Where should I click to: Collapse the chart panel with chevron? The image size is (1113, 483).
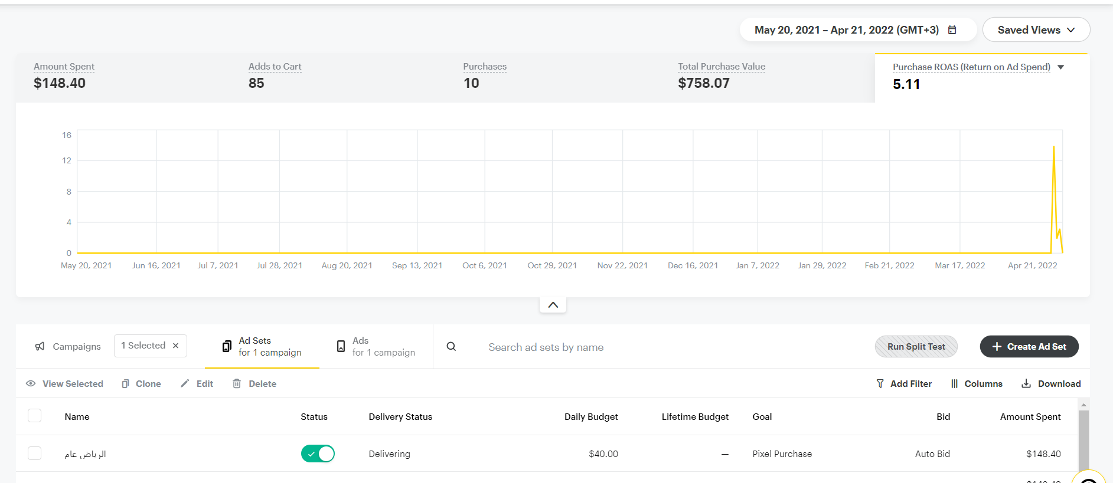tap(553, 305)
